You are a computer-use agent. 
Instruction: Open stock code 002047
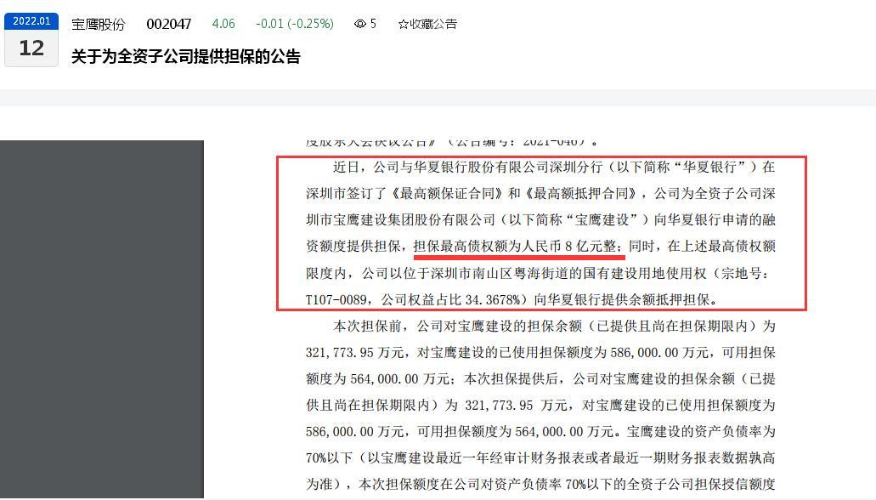coord(169,24)
